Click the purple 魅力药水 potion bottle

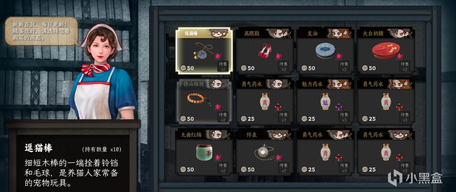(325, 101)
